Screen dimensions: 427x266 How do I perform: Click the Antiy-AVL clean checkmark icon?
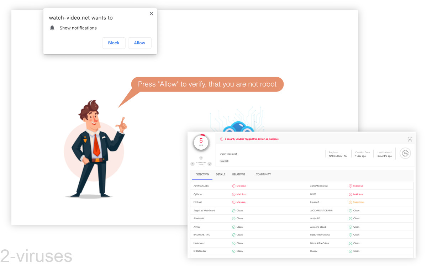(350, 218)
